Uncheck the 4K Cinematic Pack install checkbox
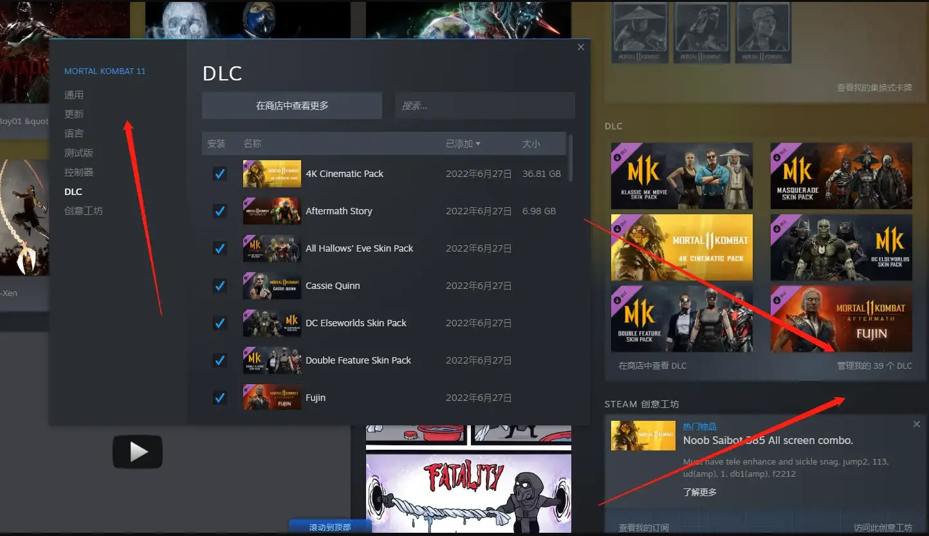929x536 pixels. point(220,174)
